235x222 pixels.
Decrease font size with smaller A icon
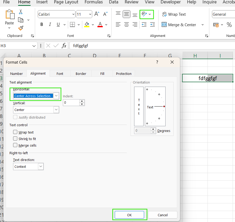pyautogui.click(x=106, y=14)
